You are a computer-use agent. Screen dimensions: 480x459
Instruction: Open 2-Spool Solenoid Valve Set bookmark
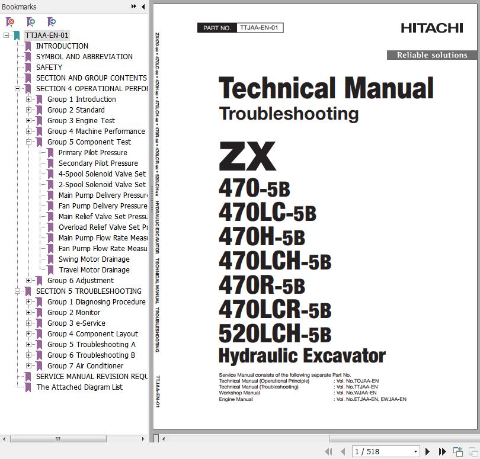[x=103, y=185]
